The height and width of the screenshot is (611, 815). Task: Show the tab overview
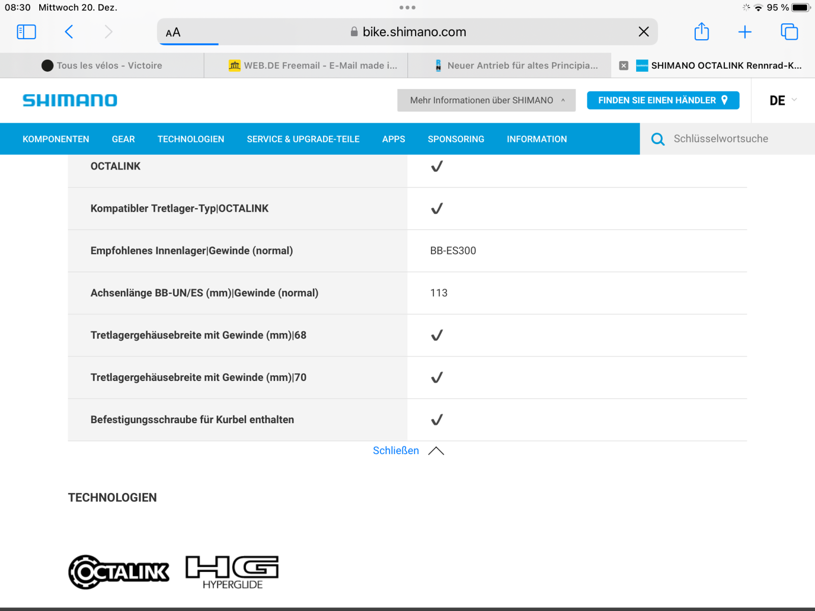[790, 32]
